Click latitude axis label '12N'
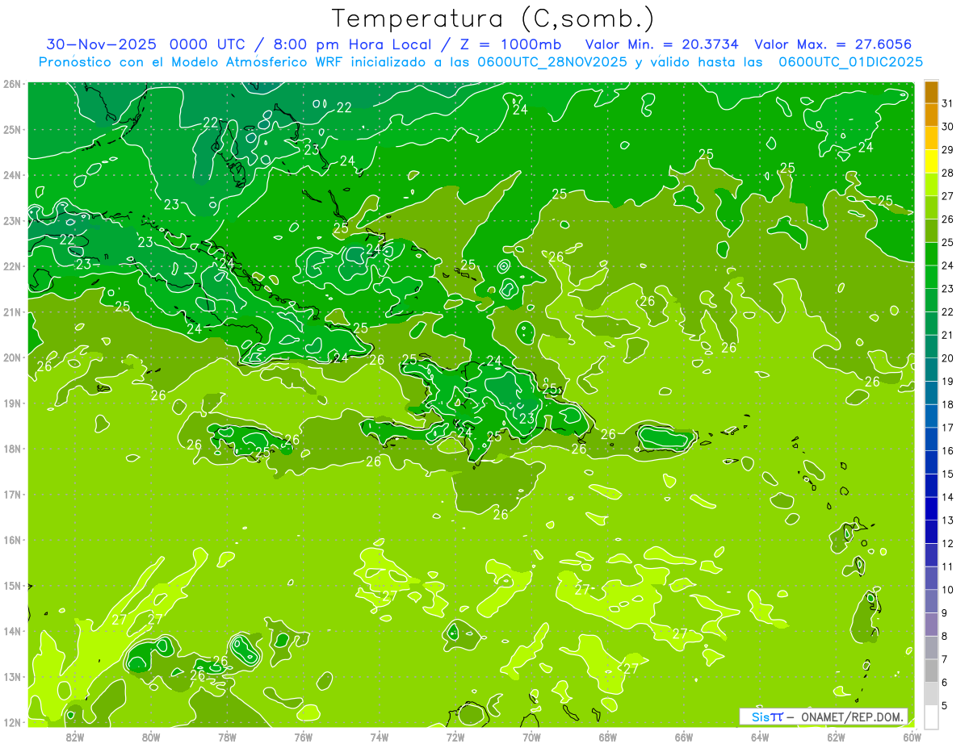Screen dimensions: 969x748 [12, 722]
